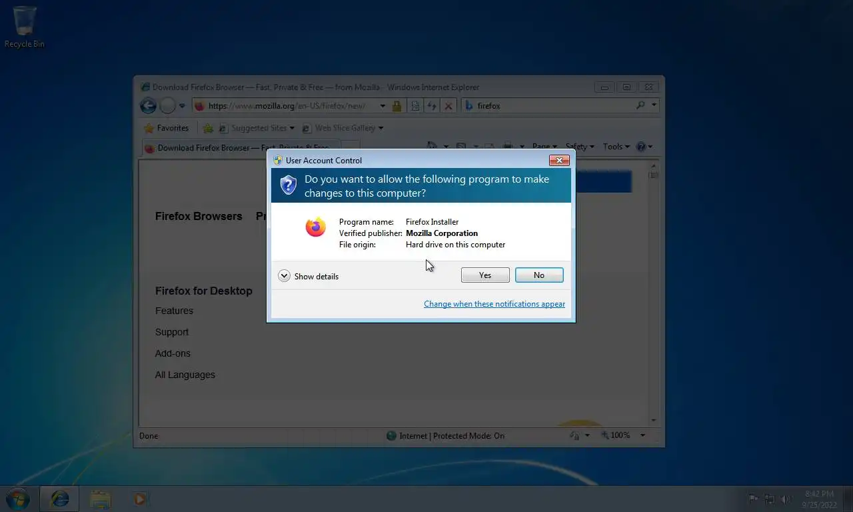Click 'Internet | Protected Mode: On' status text

[452, 436]
